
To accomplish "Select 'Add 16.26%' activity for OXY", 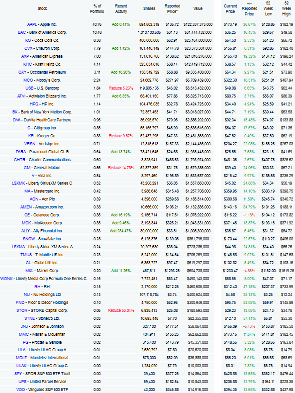I will click(x=121, y=72).
